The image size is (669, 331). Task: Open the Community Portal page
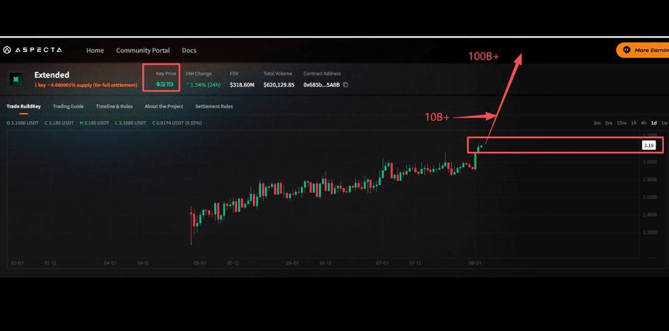(x=143, y=50)
